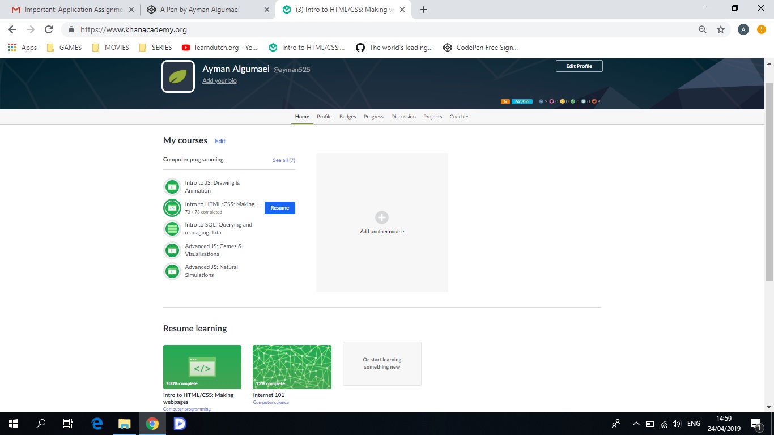Open the Badges tab

coord(348,117)
